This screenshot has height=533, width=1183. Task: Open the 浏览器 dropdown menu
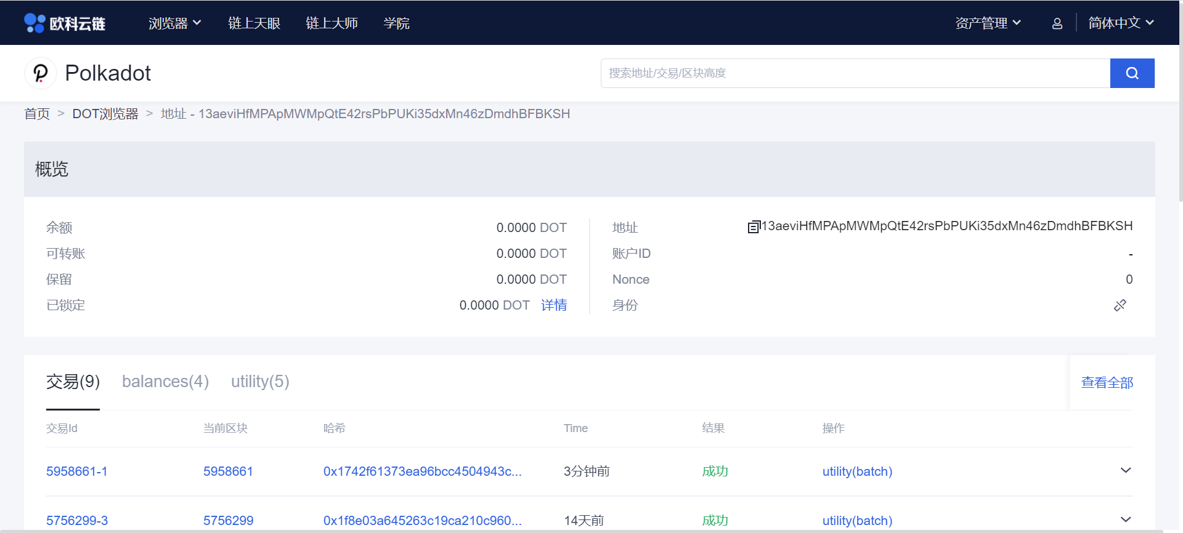(x=175, y=23)
